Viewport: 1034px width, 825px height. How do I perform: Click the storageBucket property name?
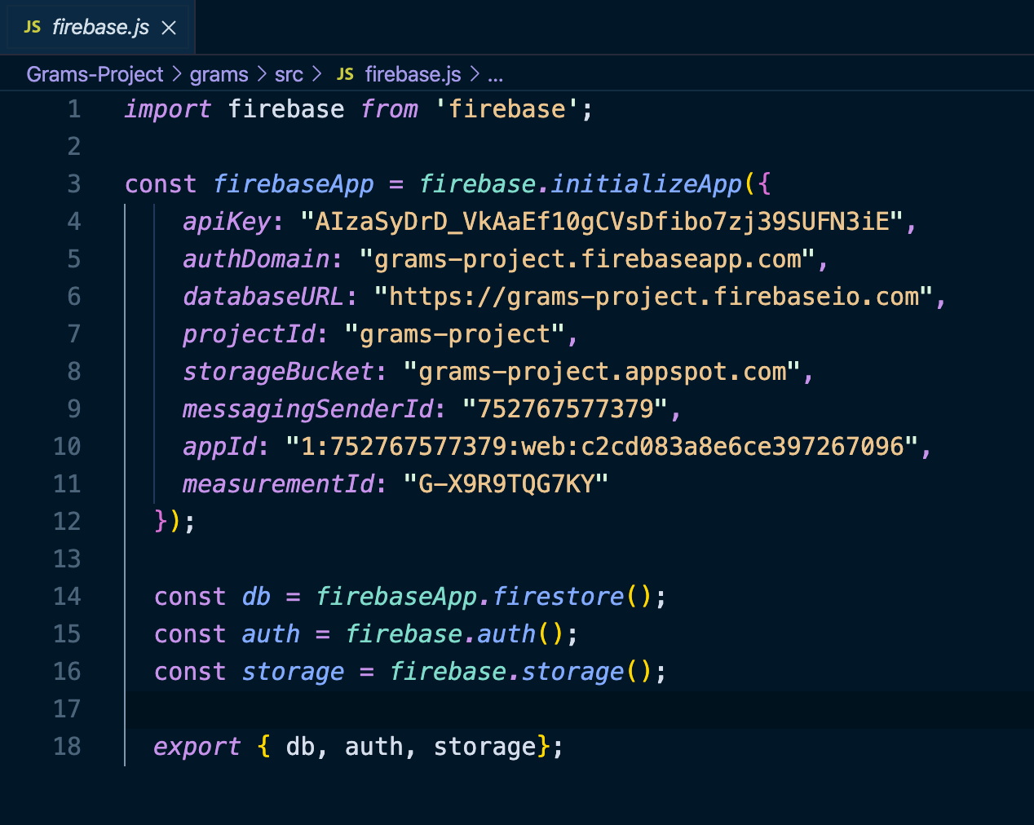tap(278, 372)
